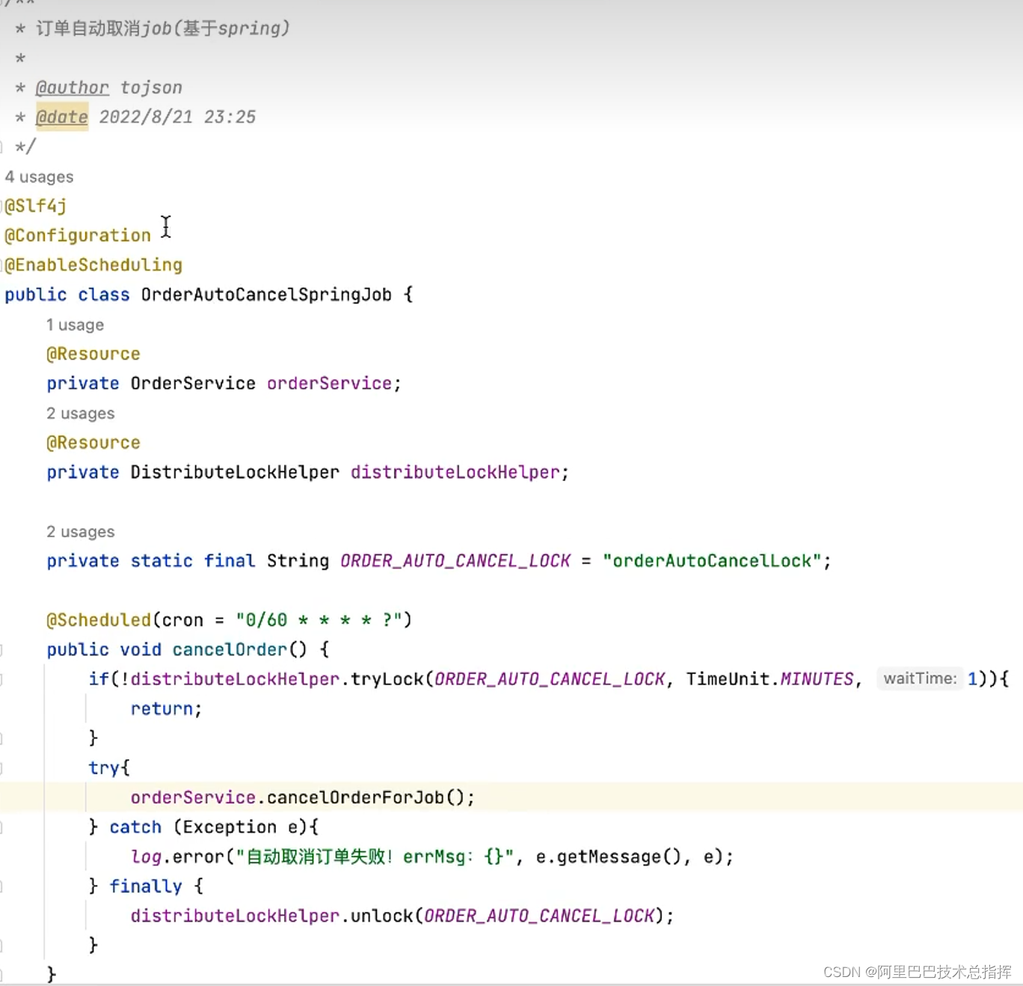The width and height of the screenshot is (1023, 986).
Task: Open "2 usages" hint above DistributeLockHelper field
Action: coord(80,414)
